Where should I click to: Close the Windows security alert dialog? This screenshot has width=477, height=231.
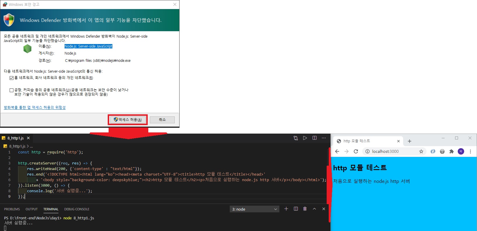pyautogui.click(x=175, y=4)
